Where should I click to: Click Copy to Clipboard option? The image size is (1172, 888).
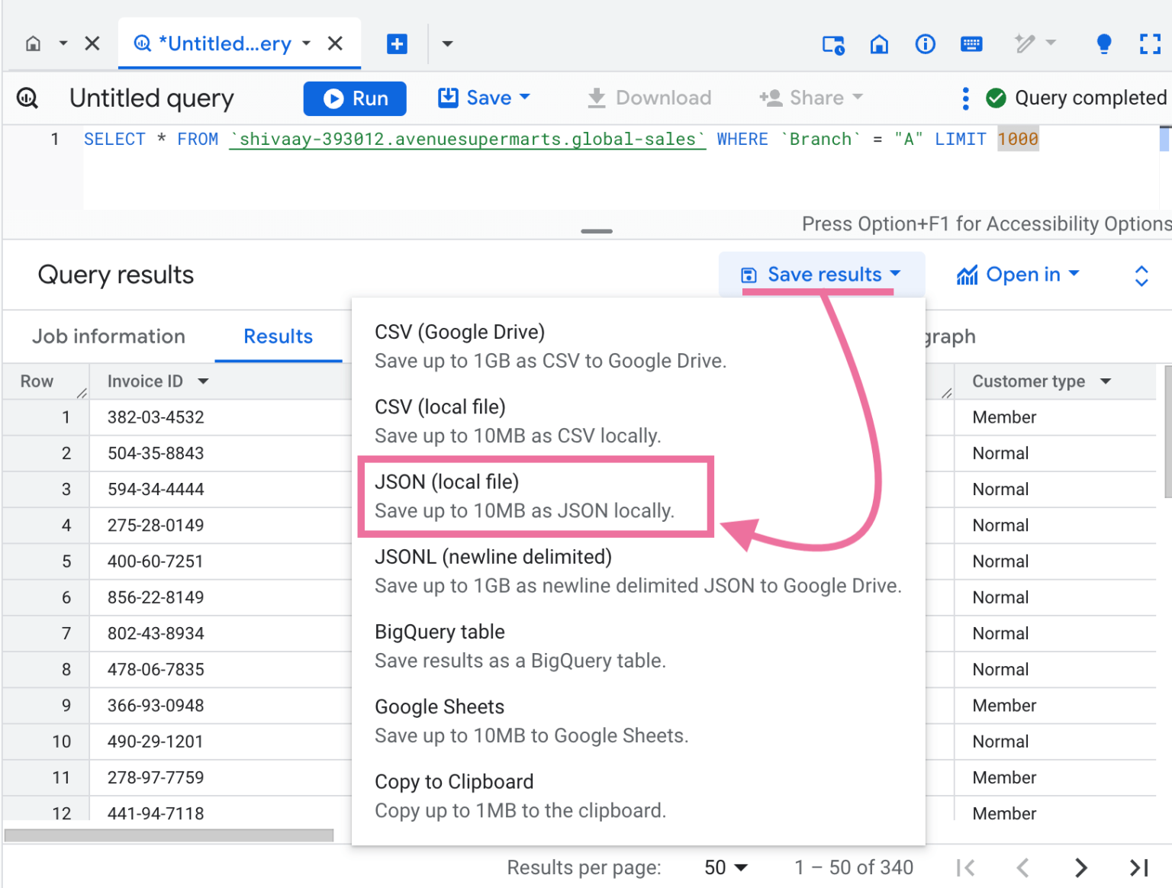(x=453, y=781)
